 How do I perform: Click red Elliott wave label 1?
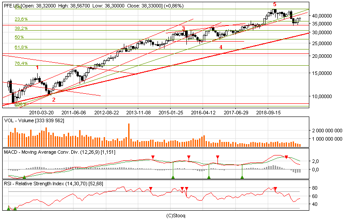tap(38, 67)
